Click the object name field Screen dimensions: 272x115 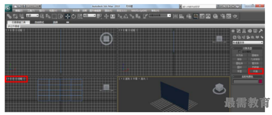246,81
